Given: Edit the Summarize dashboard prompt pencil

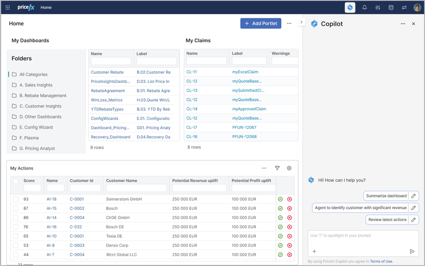Looking at the screenshot, I should (413, 196).
